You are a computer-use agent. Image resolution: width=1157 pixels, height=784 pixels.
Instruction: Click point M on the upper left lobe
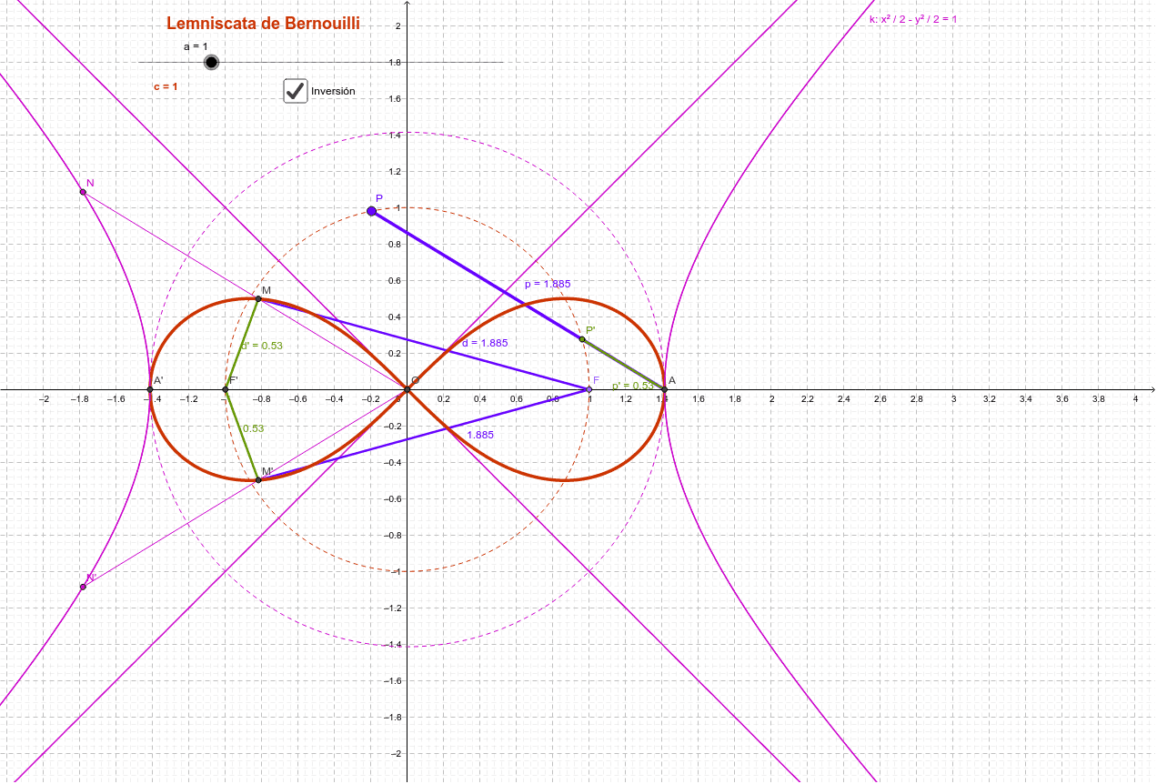[x=258, y=298]
